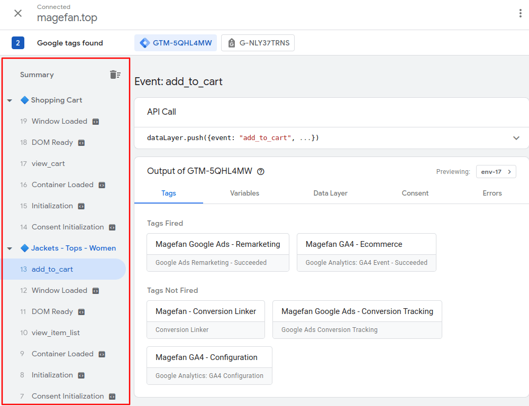Open the env-17 previewing selector
The image size is (529, 406).
[x=496, y=172]
